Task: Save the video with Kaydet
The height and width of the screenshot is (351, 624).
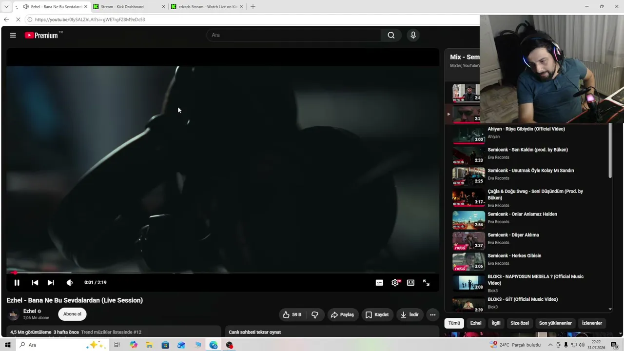Action: [377, 315]
